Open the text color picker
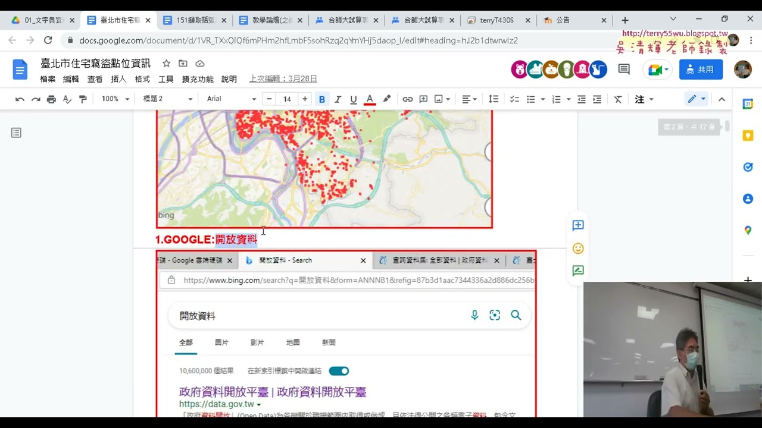The image size is (762, 428). coord(370,99)
